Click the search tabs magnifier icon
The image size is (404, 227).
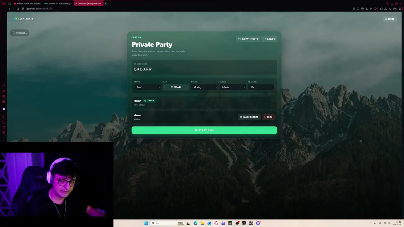coord(387,3)
